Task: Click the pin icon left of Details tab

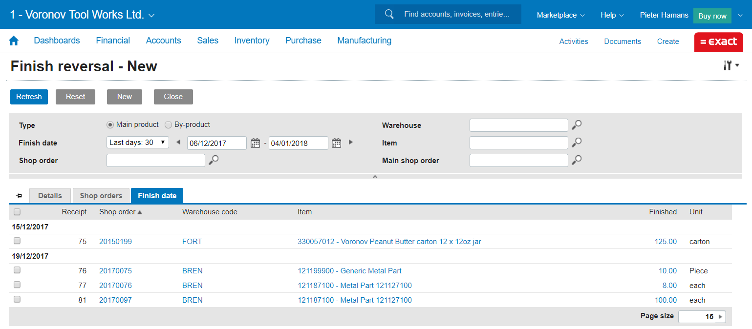Action: pyautogui.click(x=19, y=196)
